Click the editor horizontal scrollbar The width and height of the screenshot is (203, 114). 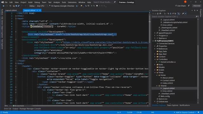(x=67, y=106)
